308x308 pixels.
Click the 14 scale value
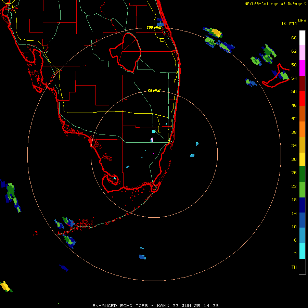[294, 213]
